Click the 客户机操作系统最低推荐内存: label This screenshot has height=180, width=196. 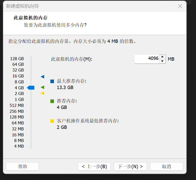(88, 121)
